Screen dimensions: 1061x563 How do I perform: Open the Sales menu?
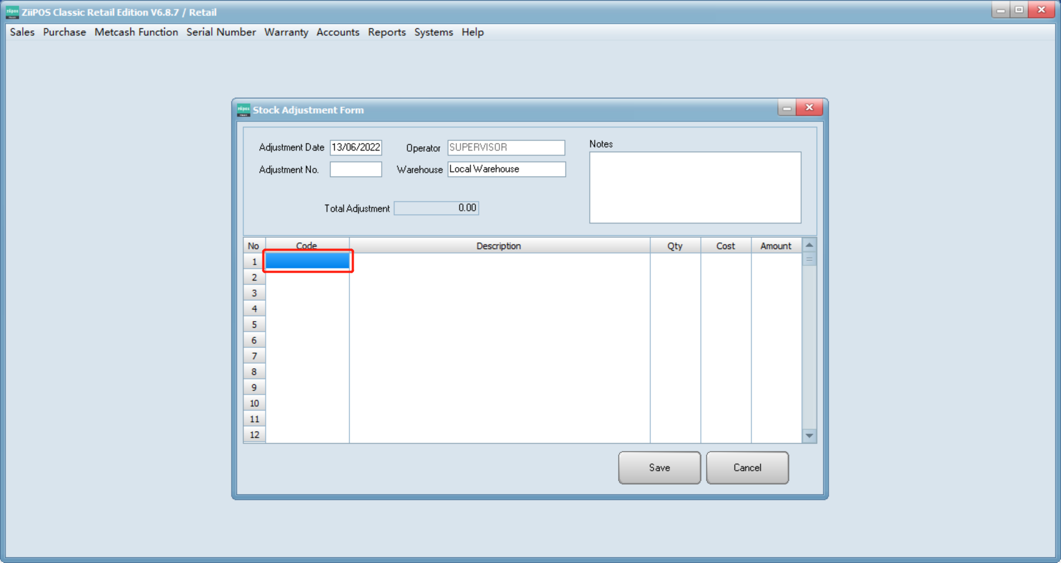pyautogui.click(x=22, y=32)
